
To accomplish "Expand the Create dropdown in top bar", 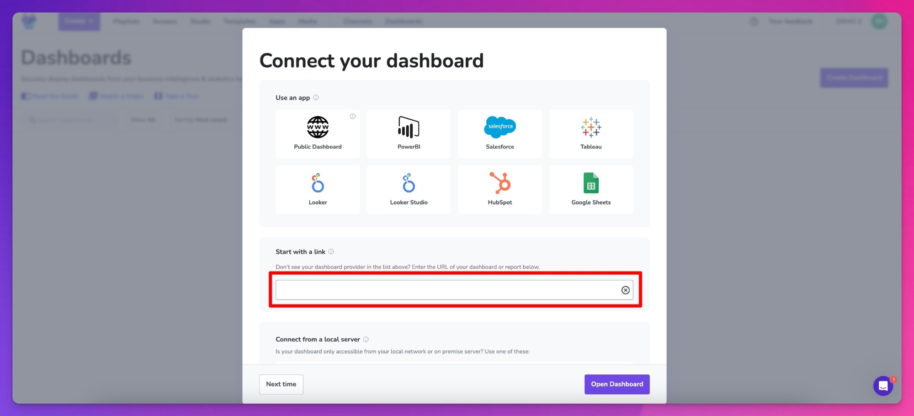I will [79, 21].
